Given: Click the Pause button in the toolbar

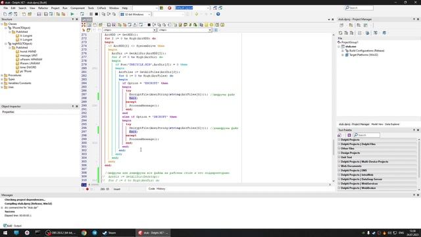Looking at the screenshot, I should pos(91,14).
